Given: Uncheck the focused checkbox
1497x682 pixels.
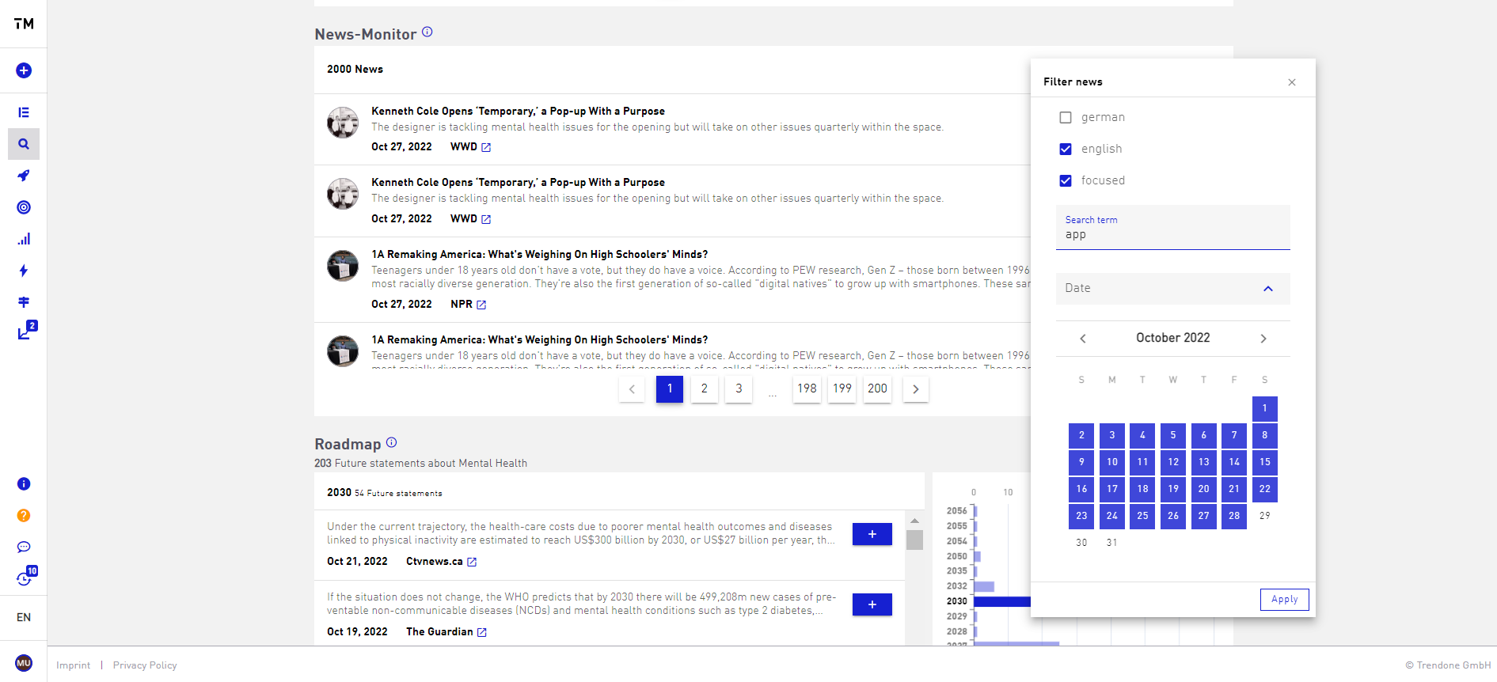Looking at the screenshot, I should point(1066,180).
